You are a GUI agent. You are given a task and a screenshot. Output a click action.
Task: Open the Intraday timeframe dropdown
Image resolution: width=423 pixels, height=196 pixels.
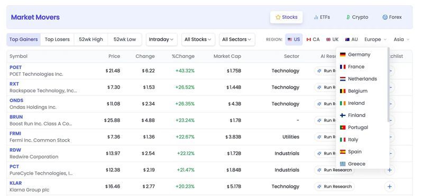coord(161,40)
